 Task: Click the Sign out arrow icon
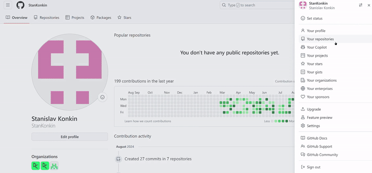tap(303, 167)
